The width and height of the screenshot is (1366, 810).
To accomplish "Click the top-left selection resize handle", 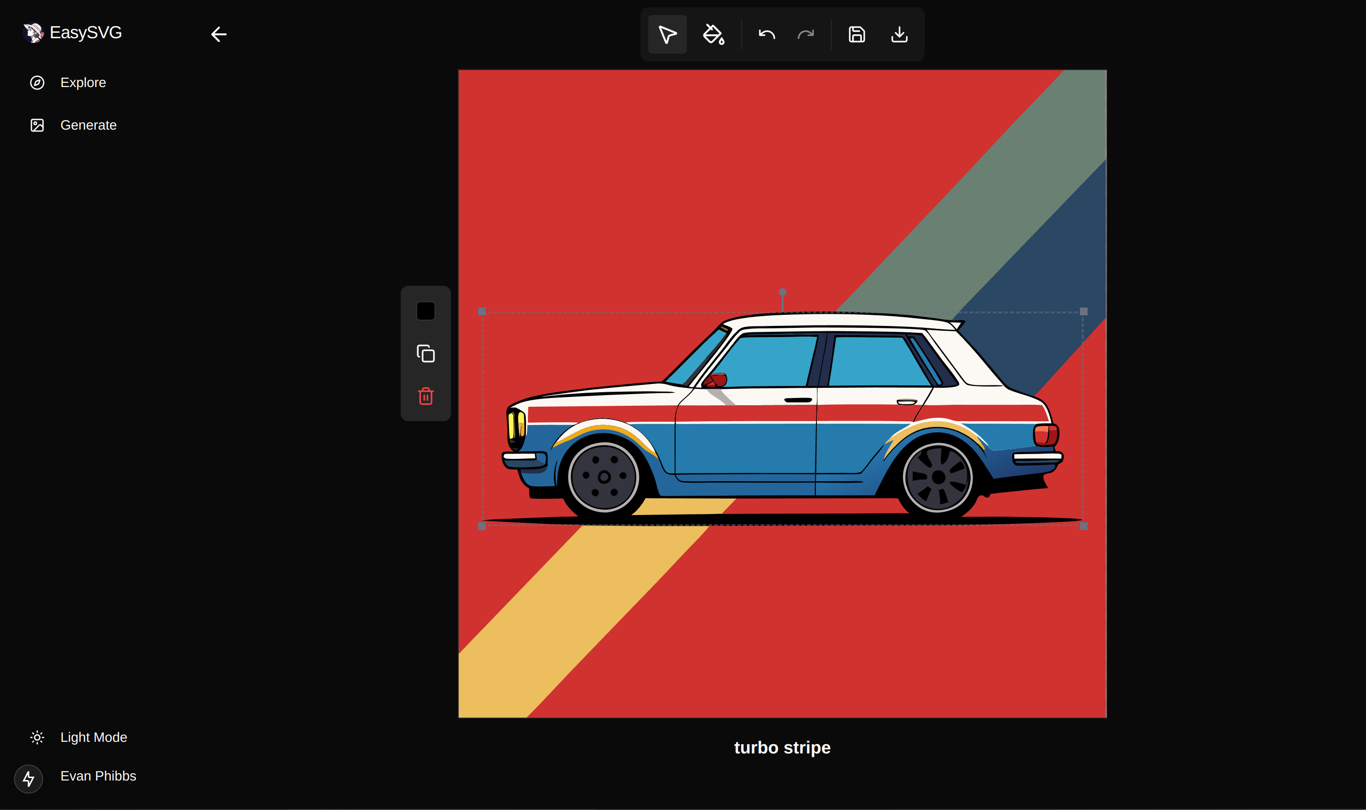I will (482, 311).
